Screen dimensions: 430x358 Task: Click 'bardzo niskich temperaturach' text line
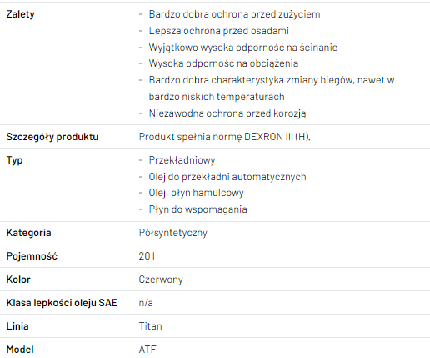click(x=217, y=97)
